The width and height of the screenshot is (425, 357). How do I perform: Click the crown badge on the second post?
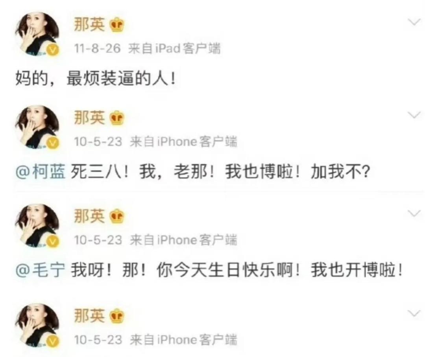pos(117,118)
